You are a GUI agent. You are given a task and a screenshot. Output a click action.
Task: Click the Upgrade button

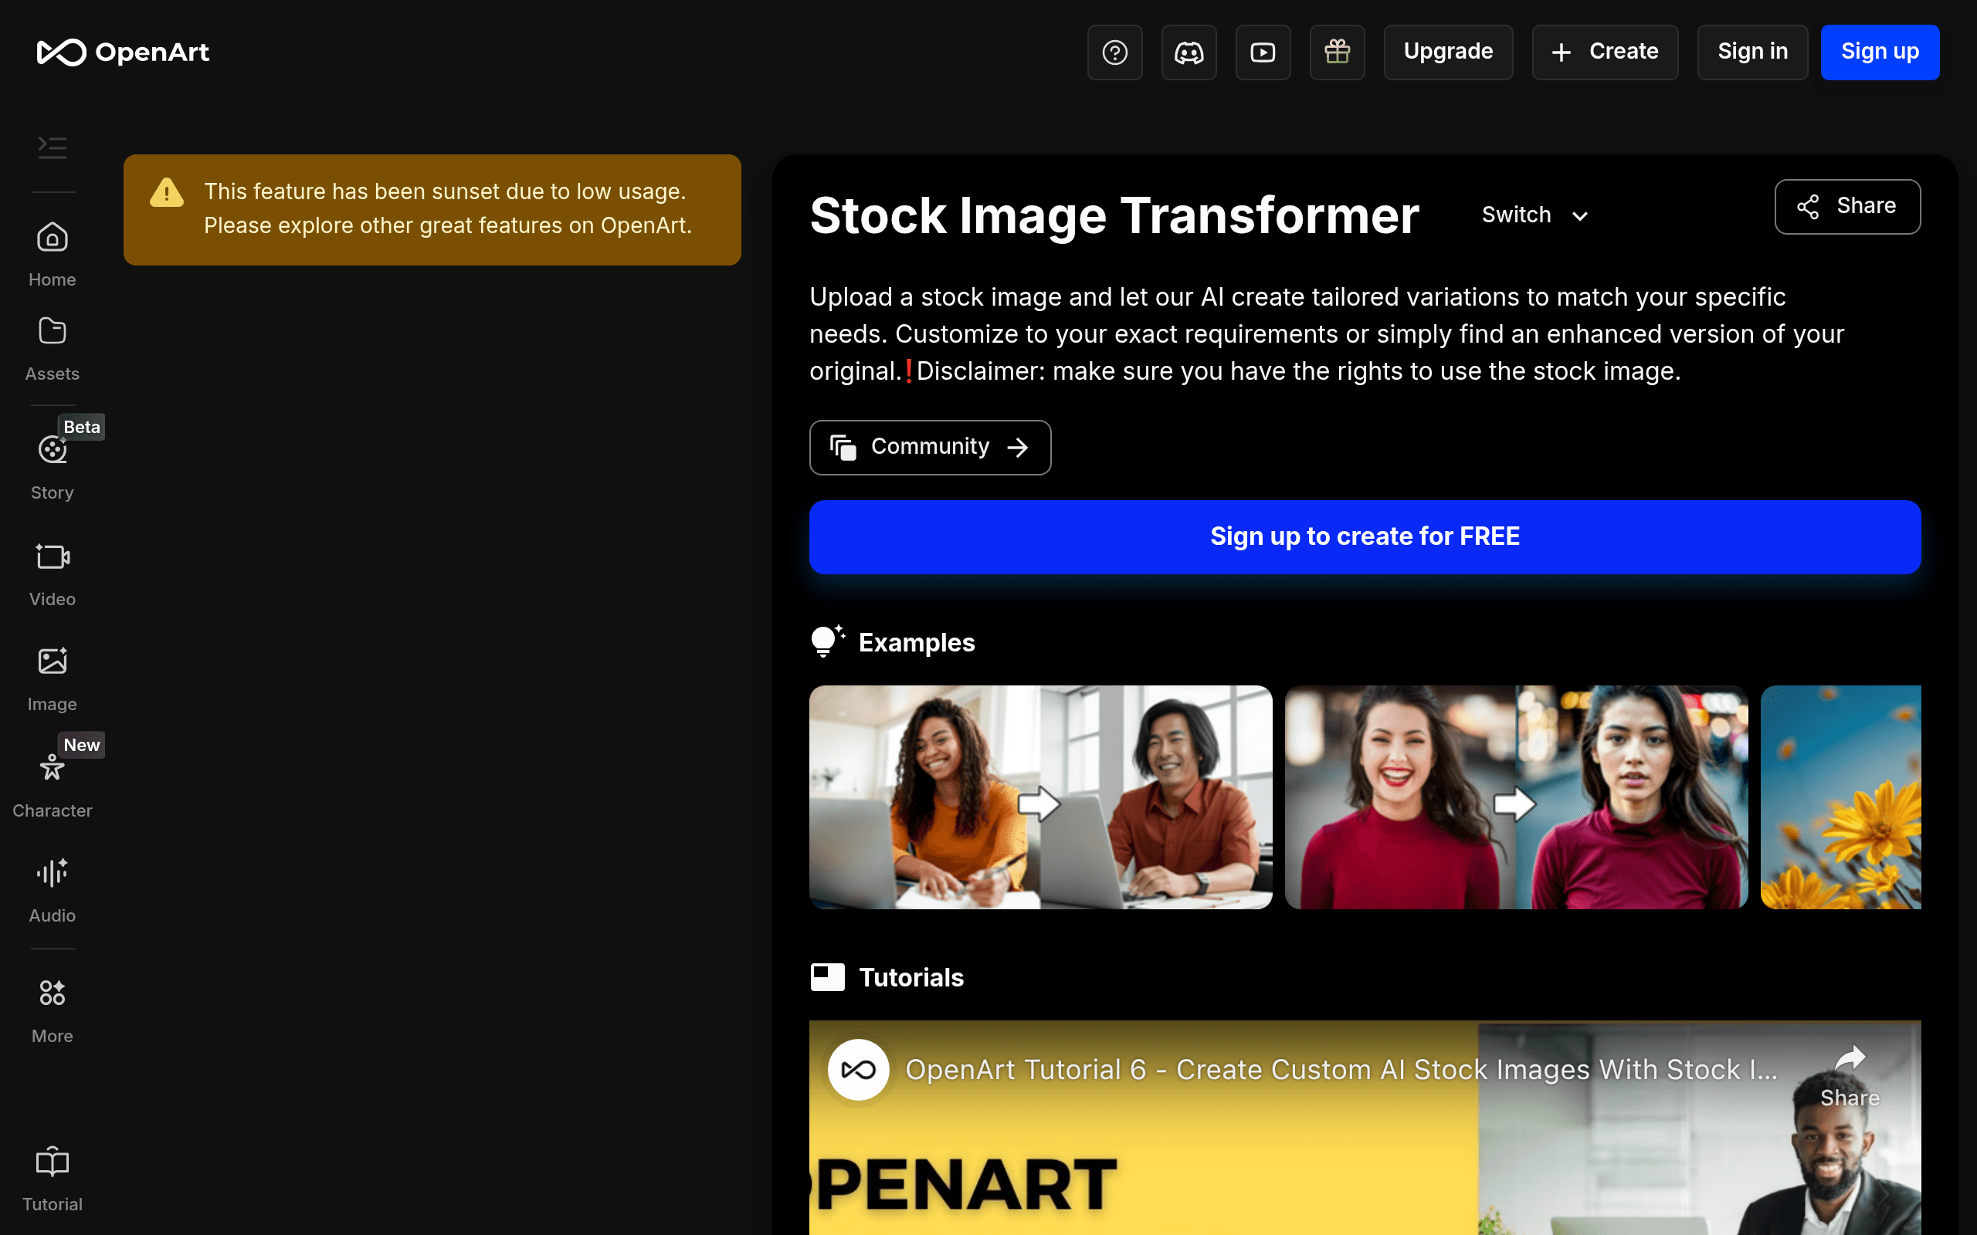click(1449, 52)
